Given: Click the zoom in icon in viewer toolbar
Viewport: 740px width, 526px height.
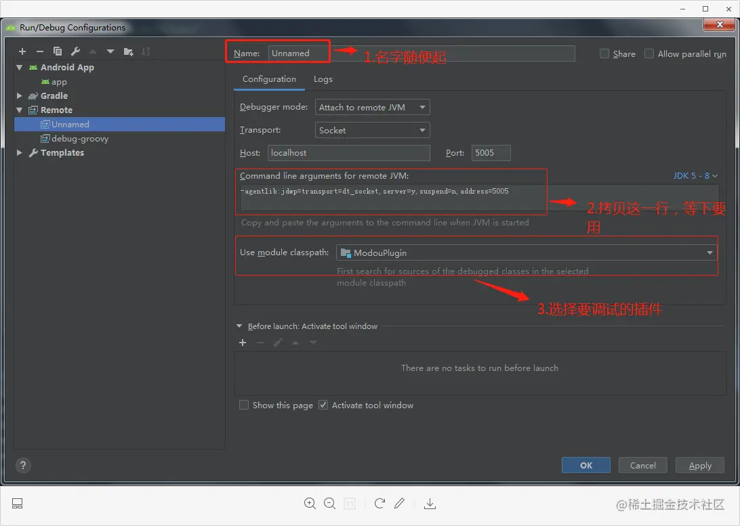Looking at the screenshot, I should click(310, 504).
